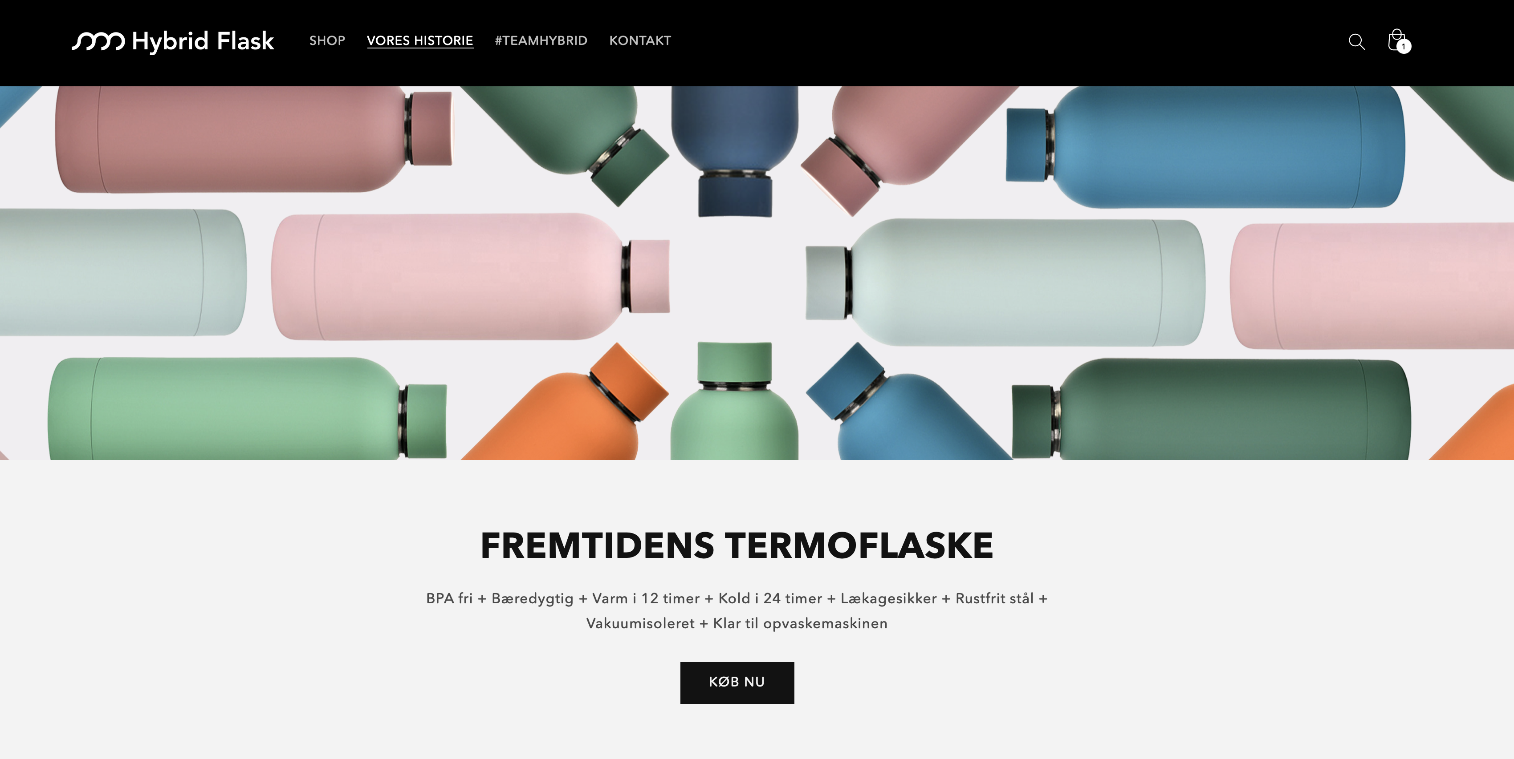Screen dimensions: 1514x759
Task: Go to the SHOP menu item
Action: [327, 40]
